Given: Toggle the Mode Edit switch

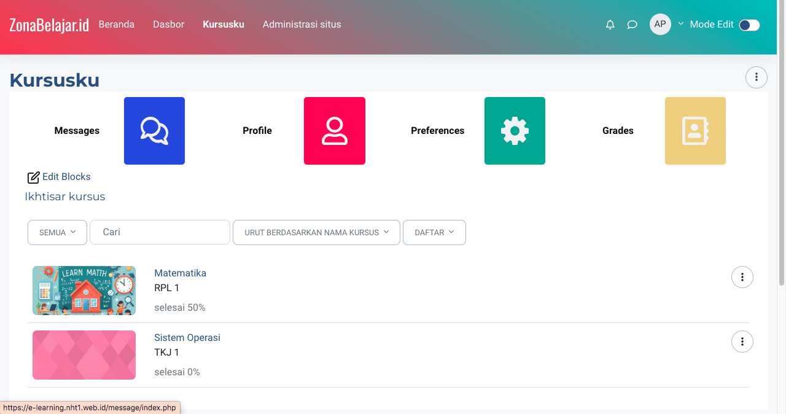Looking at the screenshot, I should click(749, 25).
